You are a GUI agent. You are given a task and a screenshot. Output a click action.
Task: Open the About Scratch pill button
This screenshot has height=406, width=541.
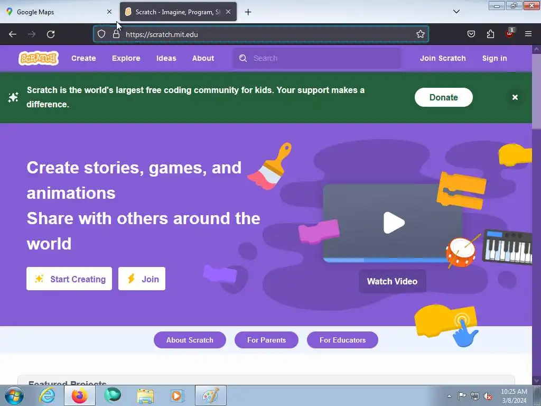[x=190, y=340]
